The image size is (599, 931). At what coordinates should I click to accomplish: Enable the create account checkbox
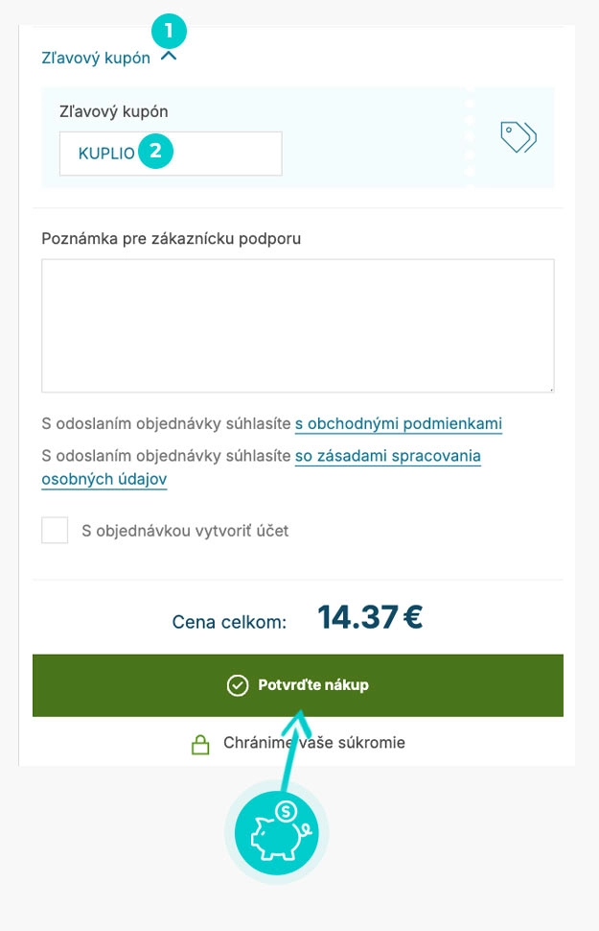[x=55, y=530]
